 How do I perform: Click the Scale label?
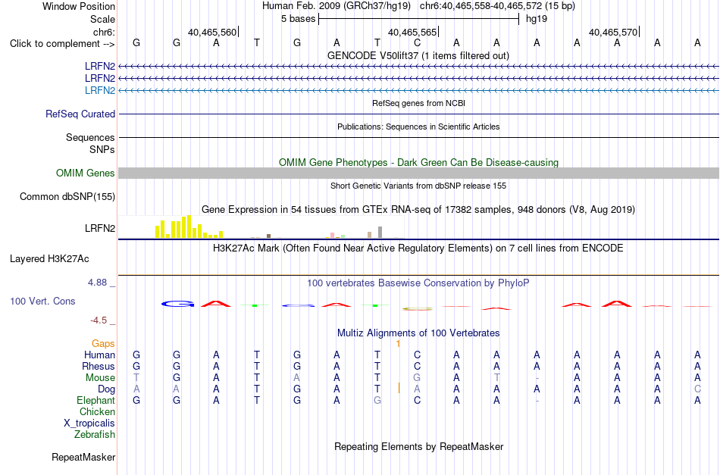(x=103, y=19)
